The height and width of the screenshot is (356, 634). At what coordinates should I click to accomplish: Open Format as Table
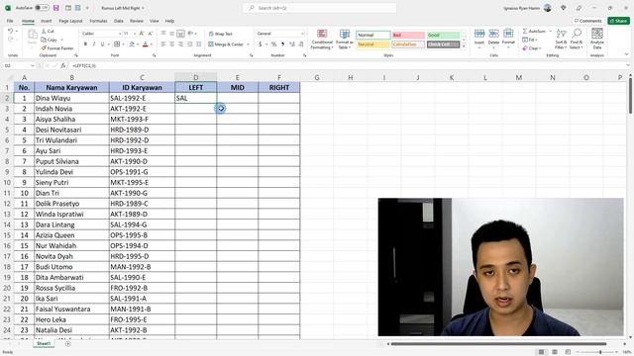pos(345,40)
